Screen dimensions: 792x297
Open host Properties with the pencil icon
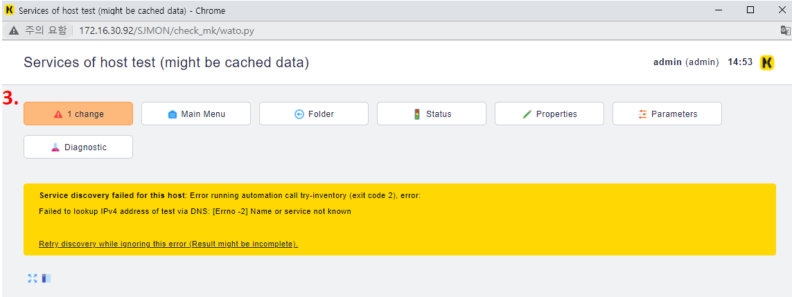549,114
